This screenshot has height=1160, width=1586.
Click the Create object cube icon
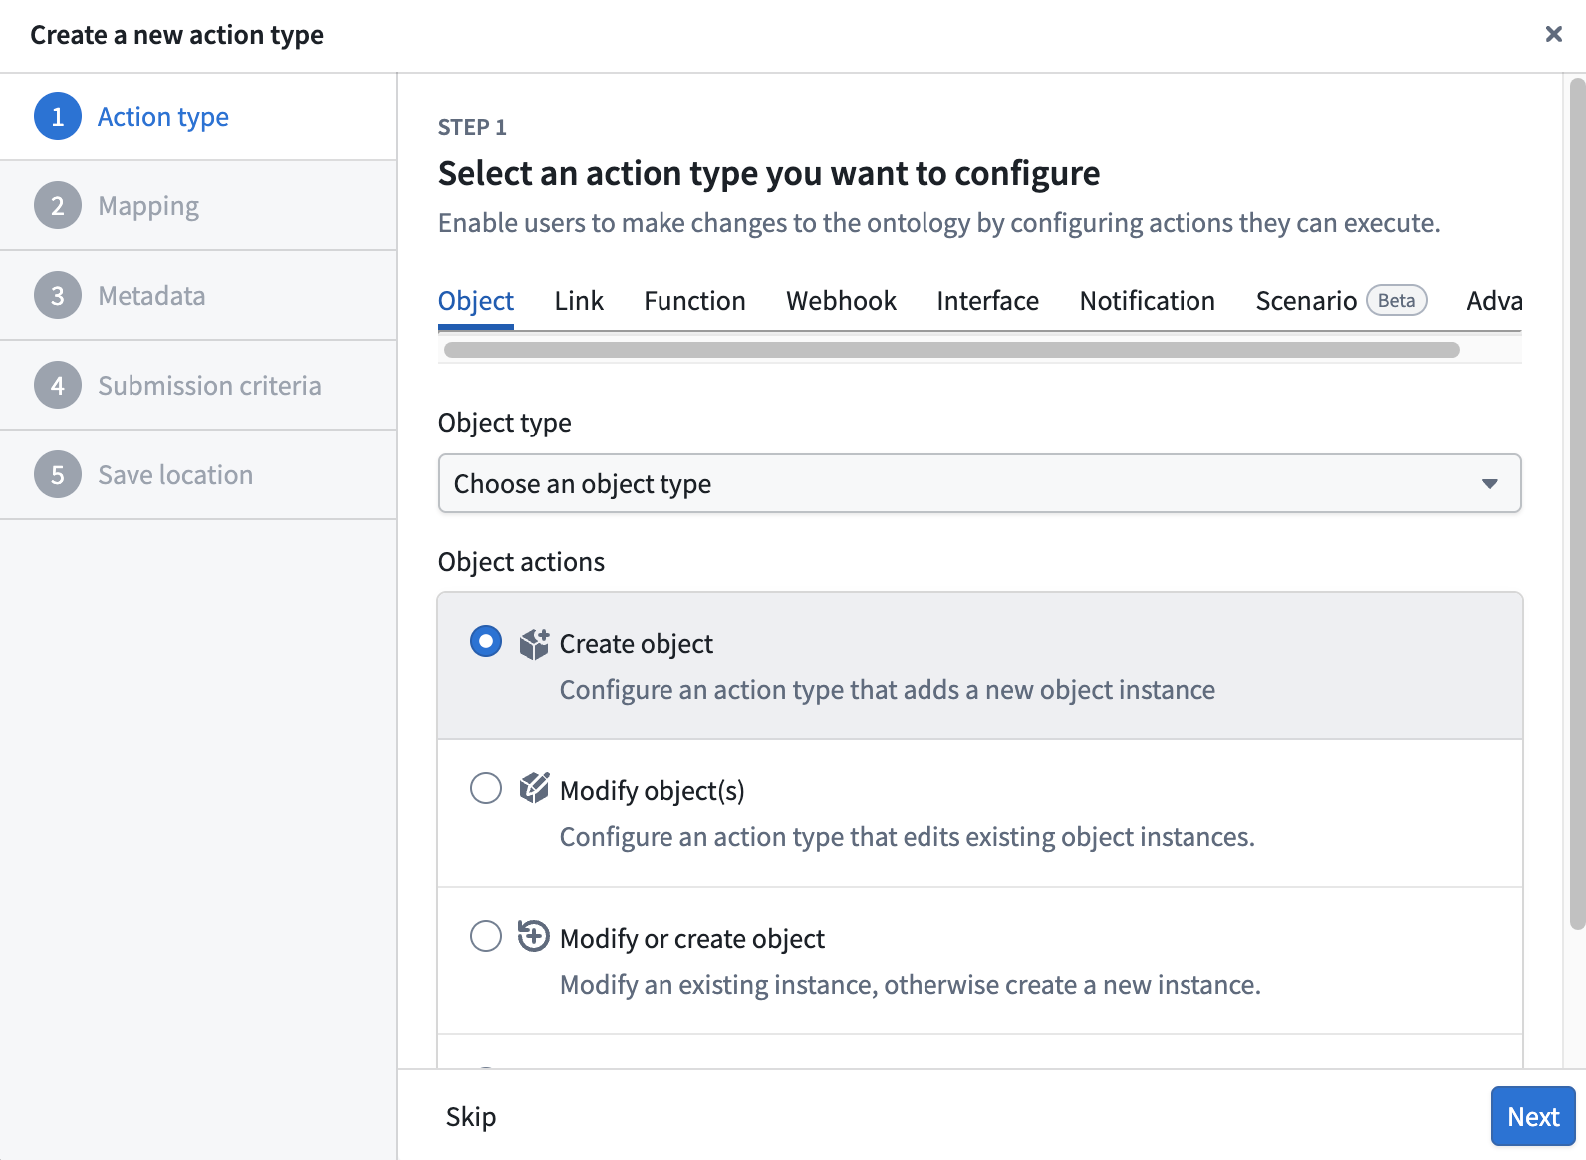(534, 644)
